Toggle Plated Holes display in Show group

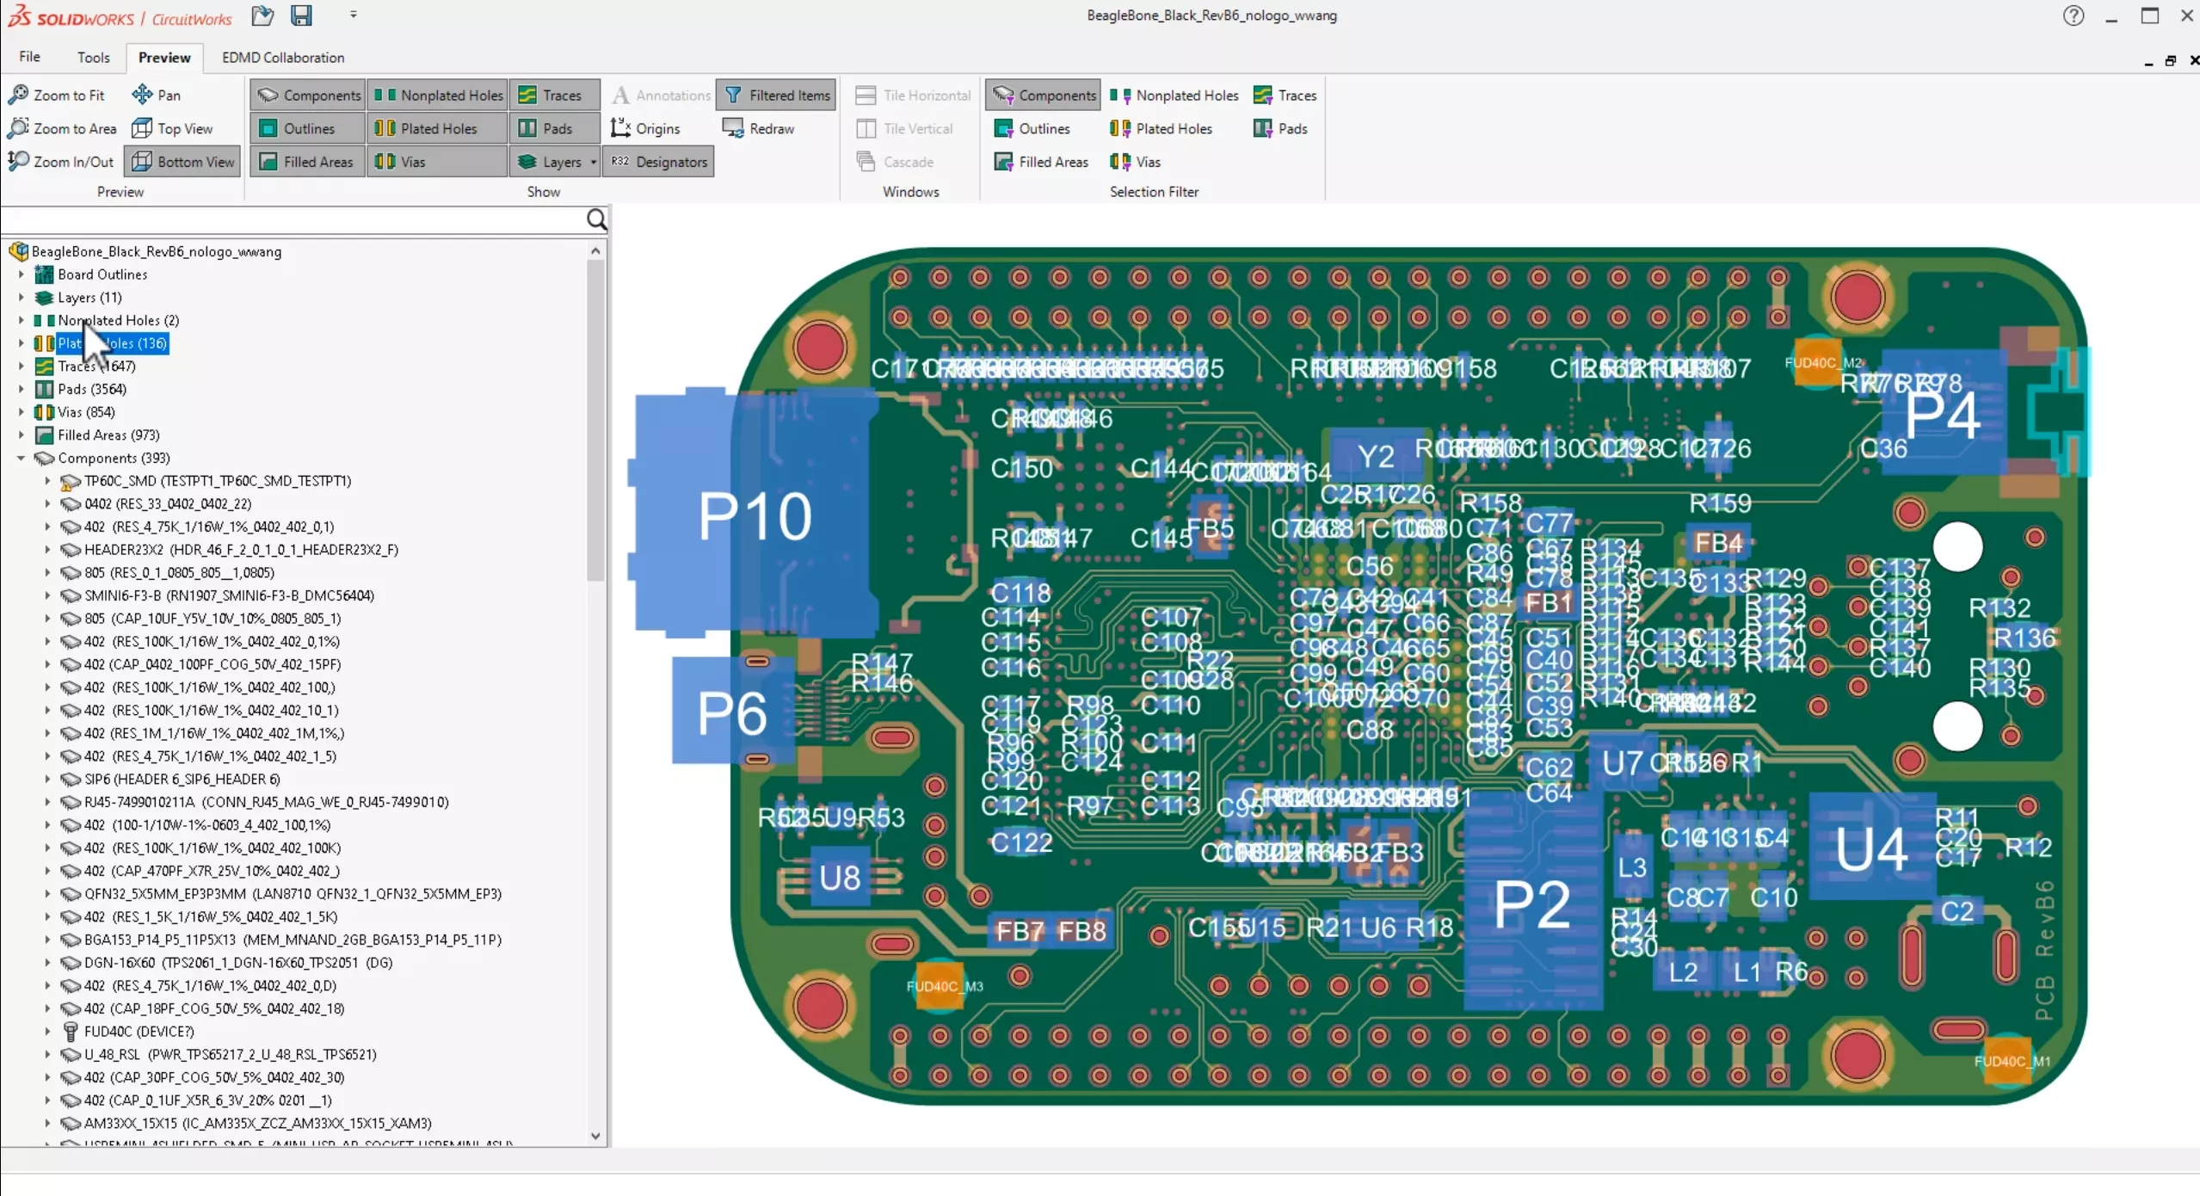tap(439, 128)
